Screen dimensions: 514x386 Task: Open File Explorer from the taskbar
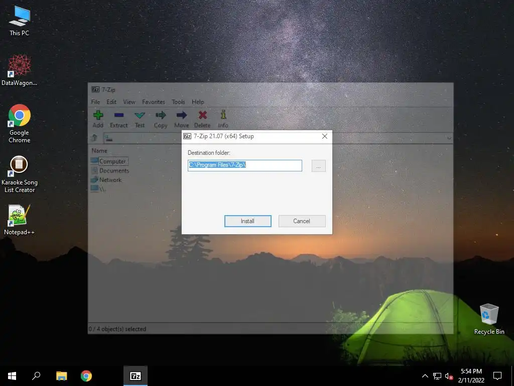61,376
